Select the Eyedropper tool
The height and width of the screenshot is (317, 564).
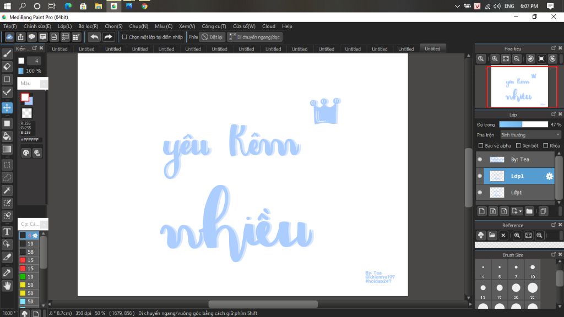[x=7, y=273]
